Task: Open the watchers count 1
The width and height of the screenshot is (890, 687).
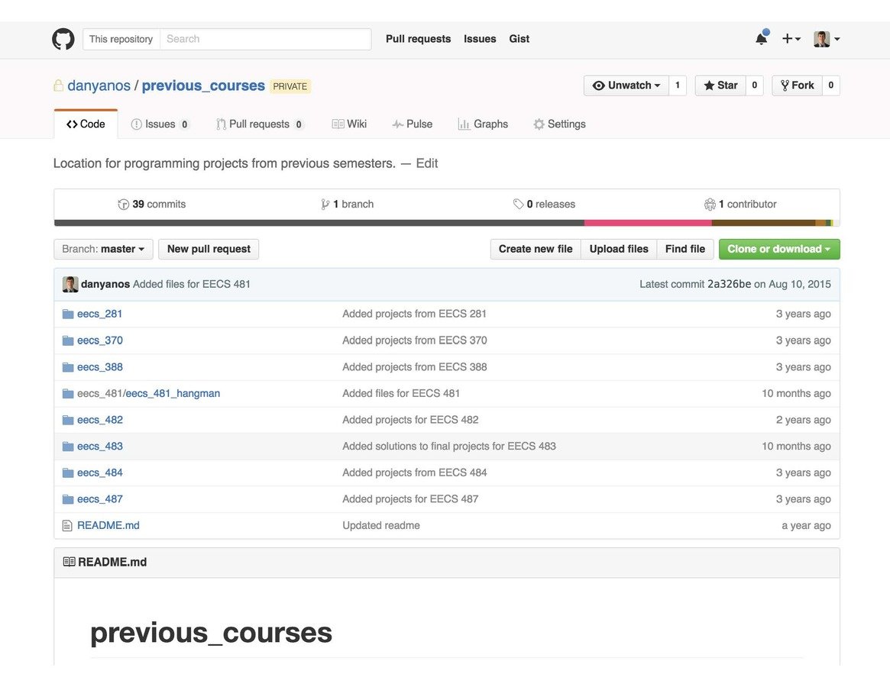Action: coord(678,85)
